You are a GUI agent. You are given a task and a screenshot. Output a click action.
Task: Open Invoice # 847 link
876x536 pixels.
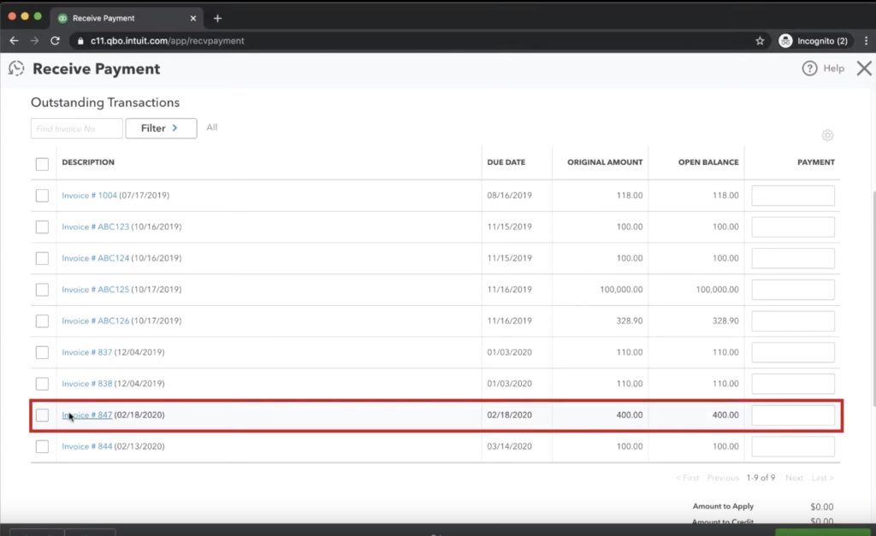click(x=87, y=415)
